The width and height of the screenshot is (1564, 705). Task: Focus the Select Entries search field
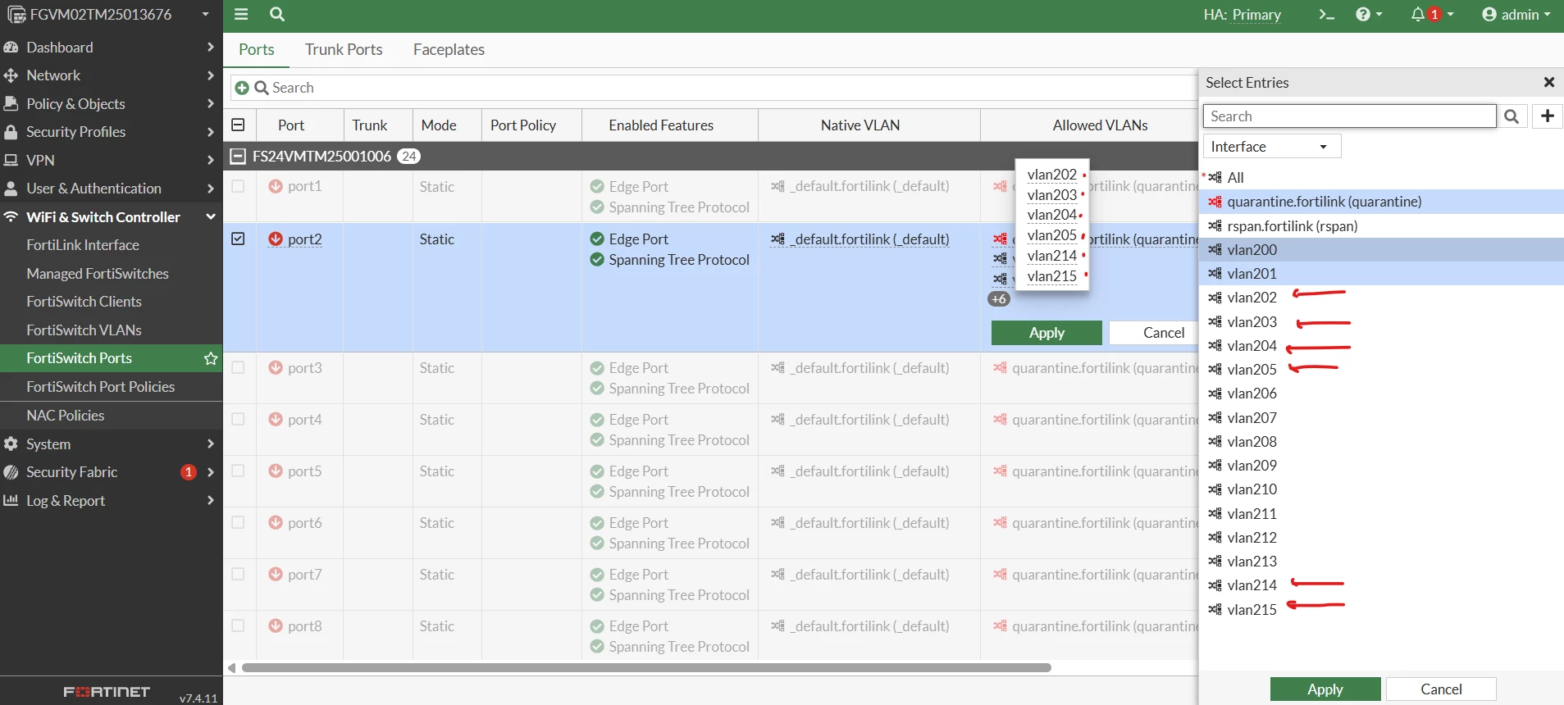point(1350,116)
